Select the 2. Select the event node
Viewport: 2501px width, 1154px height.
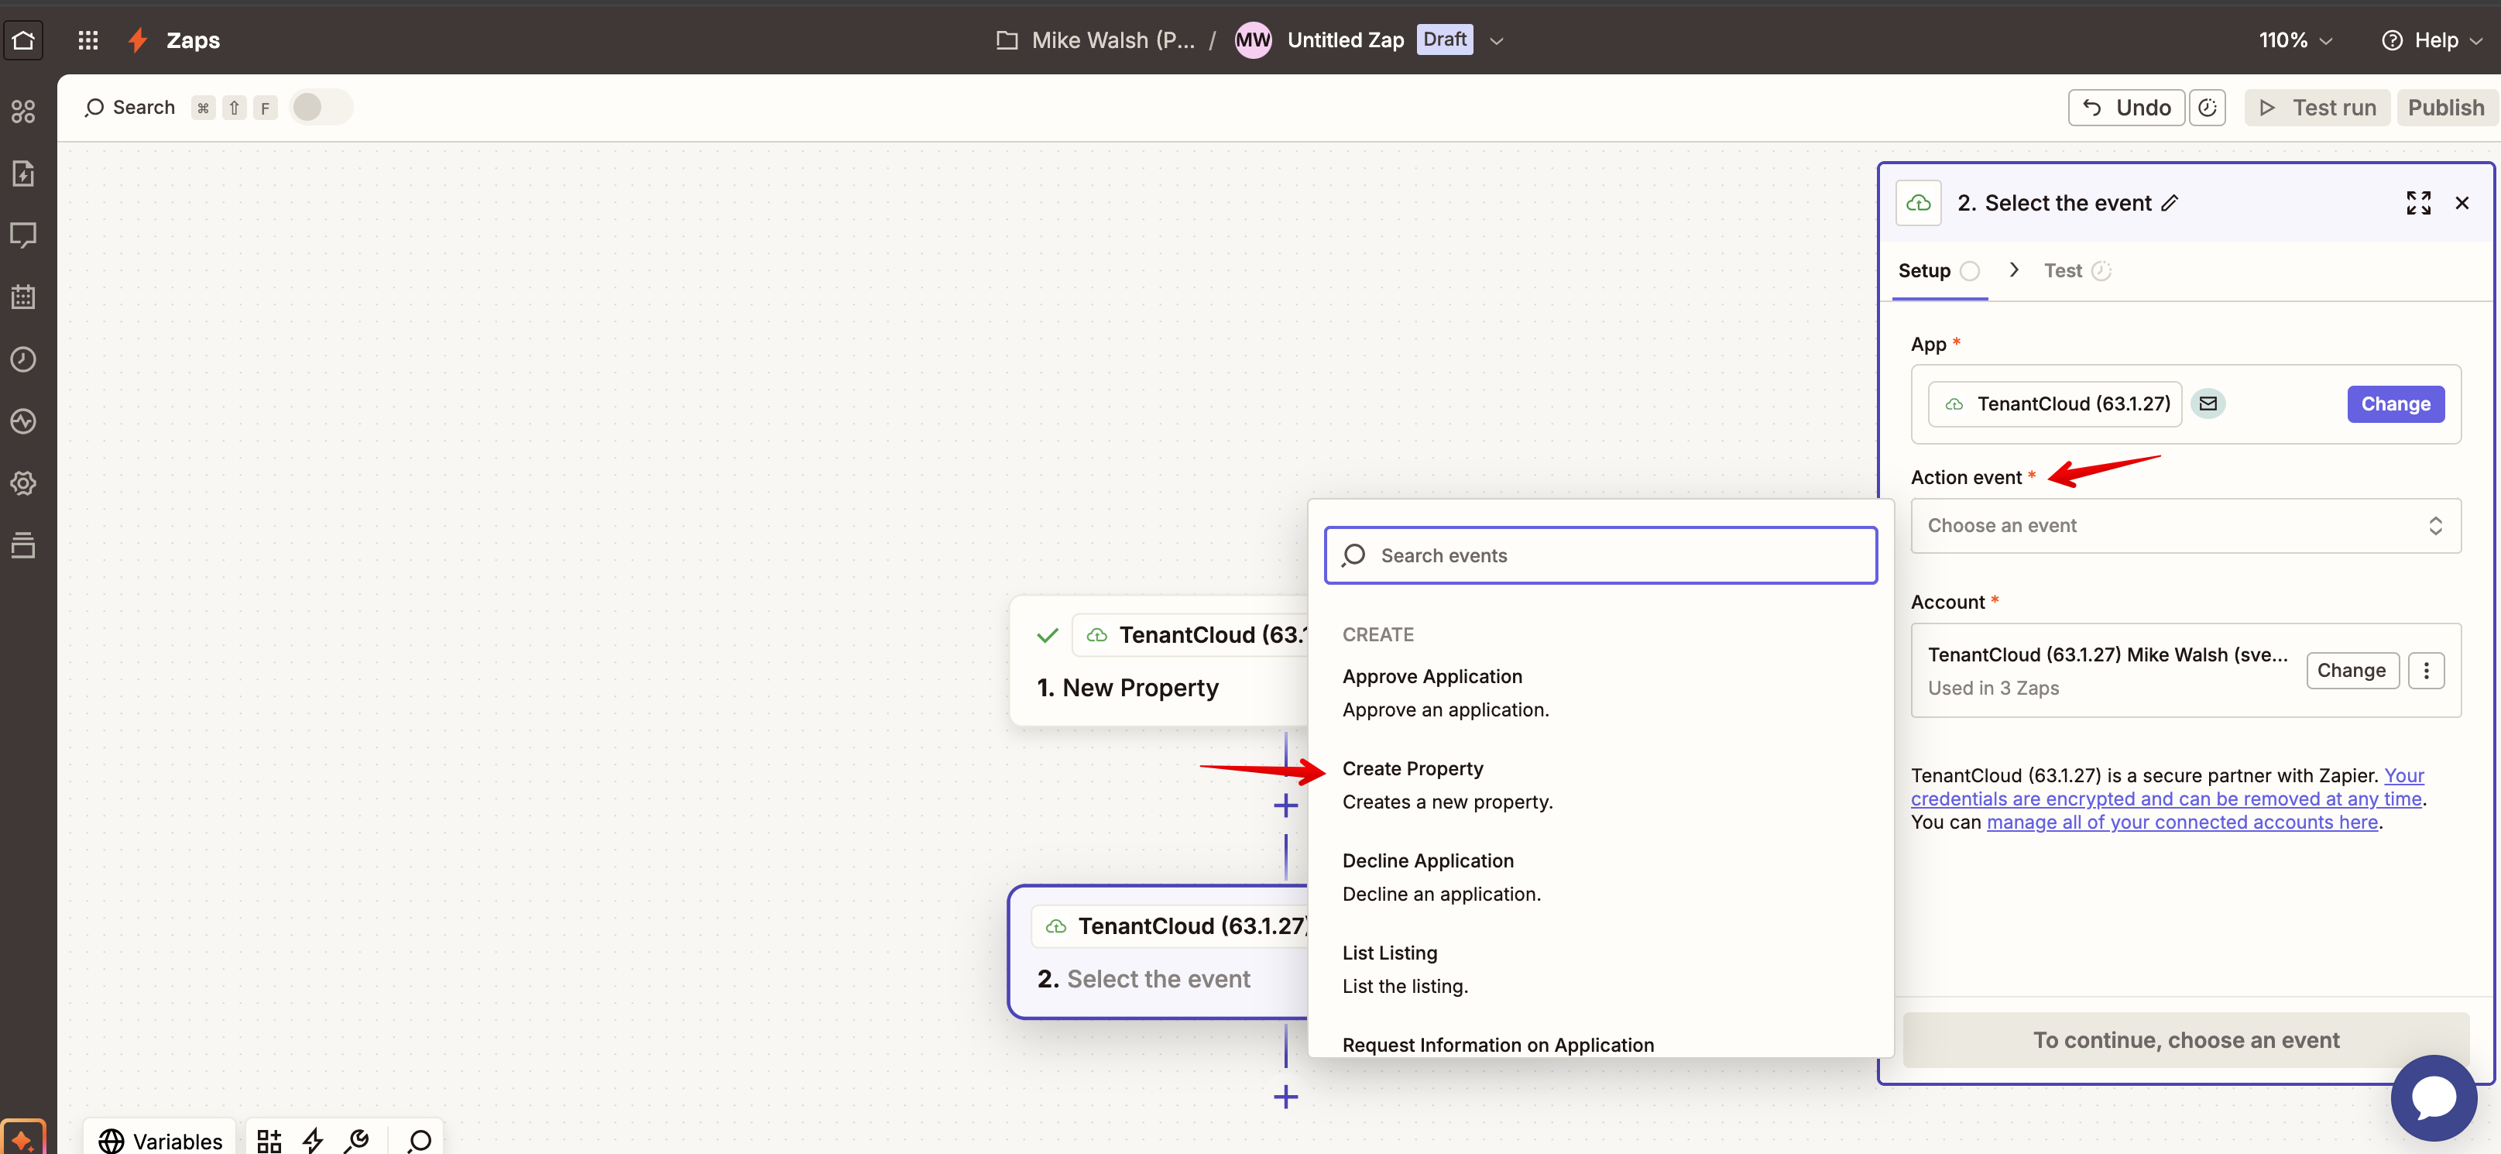coord(1159,952)
